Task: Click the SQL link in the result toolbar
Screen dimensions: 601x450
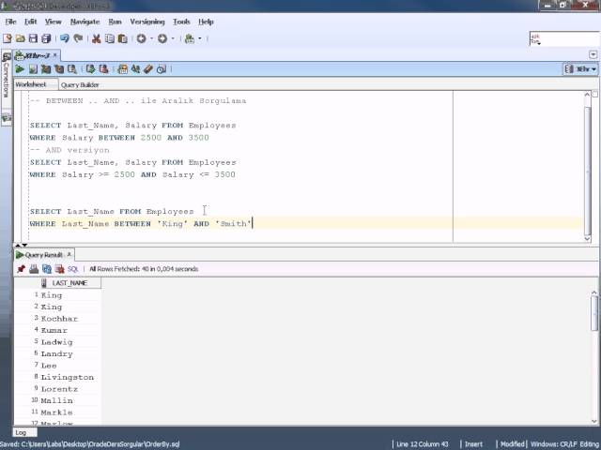Action: [x=73, y=269]
